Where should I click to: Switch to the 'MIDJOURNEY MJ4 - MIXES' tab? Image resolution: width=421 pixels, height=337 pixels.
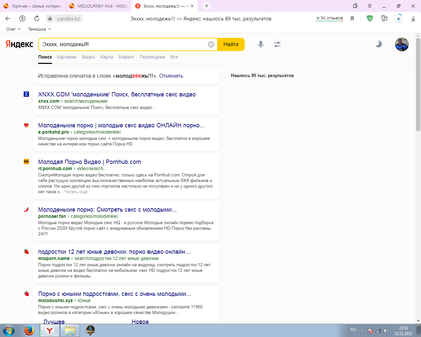[x=99, y=6]
